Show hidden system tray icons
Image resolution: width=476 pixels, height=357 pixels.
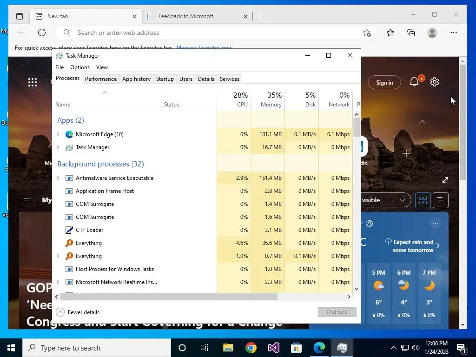pyautogui.click(x=393, y=348)
